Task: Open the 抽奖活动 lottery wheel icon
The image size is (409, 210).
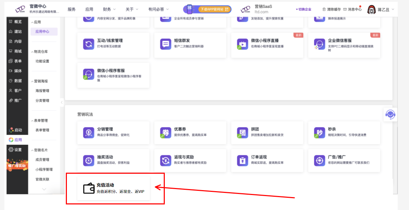Action: 88,160
